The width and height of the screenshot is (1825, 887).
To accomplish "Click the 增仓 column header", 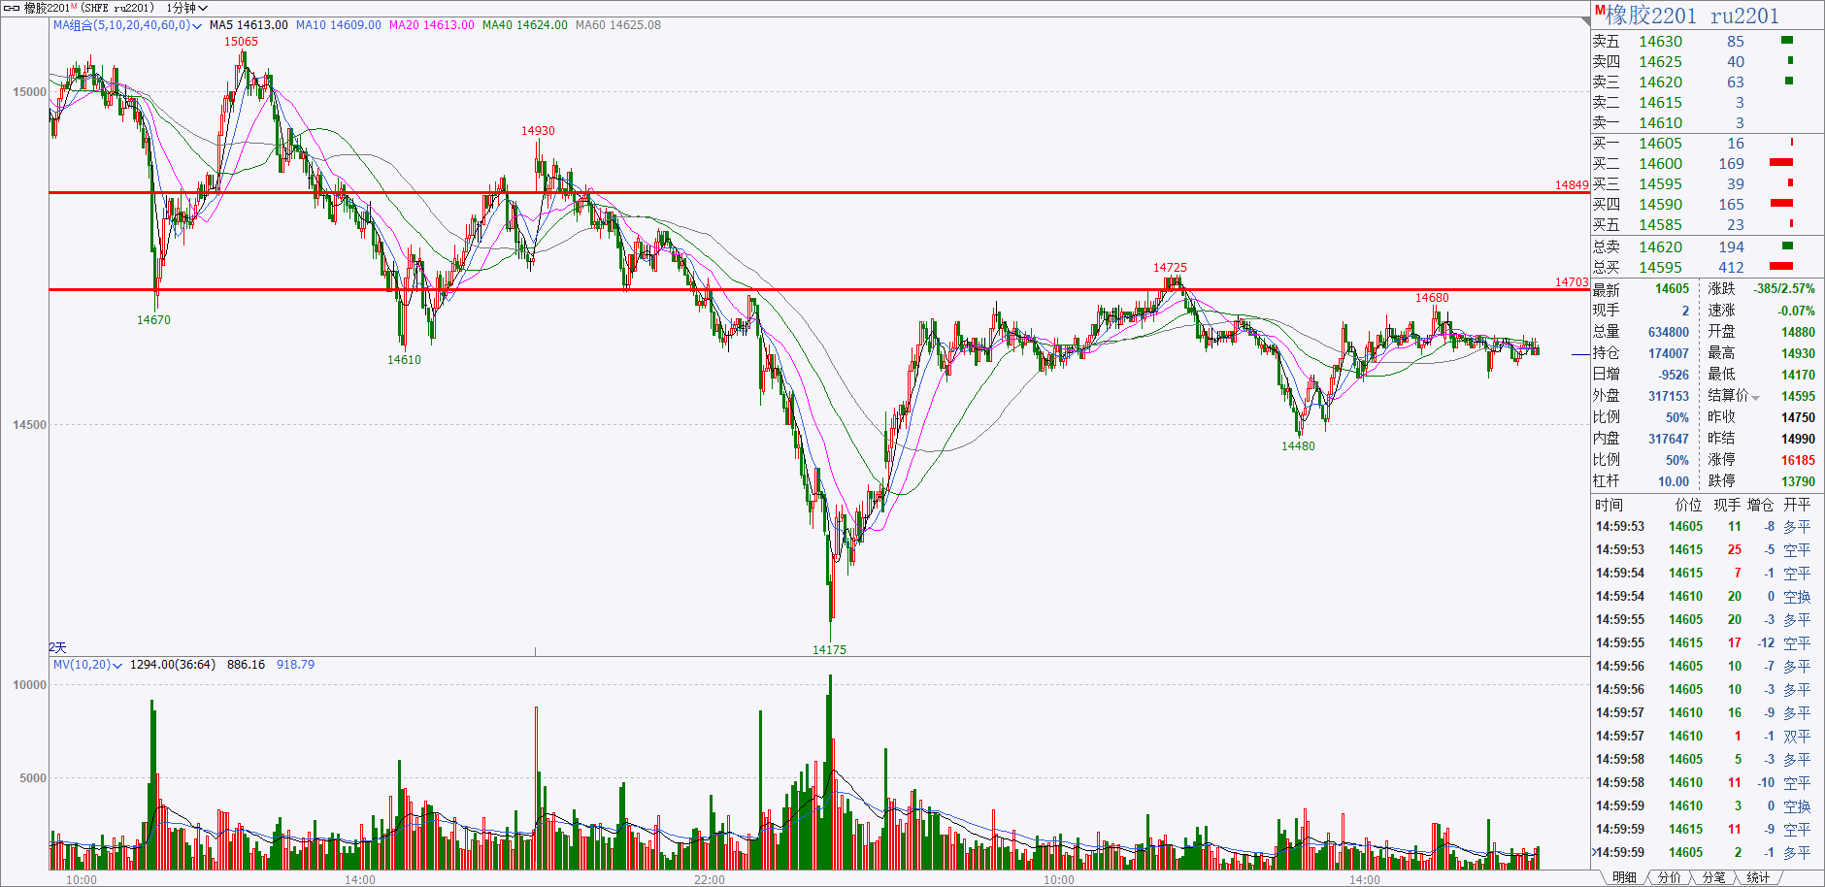I will [1761, 505].
